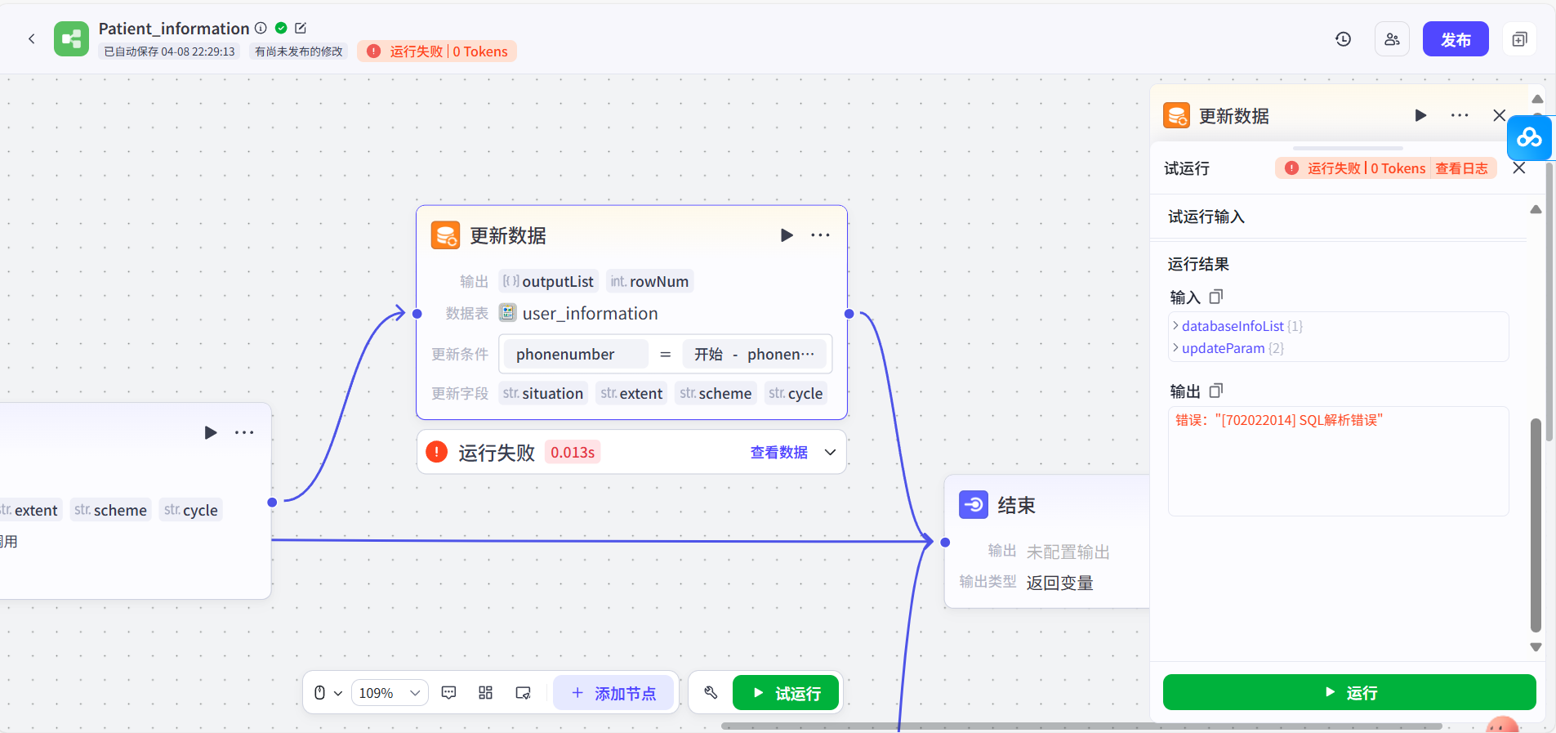The image size is (1556, 733).
Task: Copy the 输出 result content
Action: 1216,391
